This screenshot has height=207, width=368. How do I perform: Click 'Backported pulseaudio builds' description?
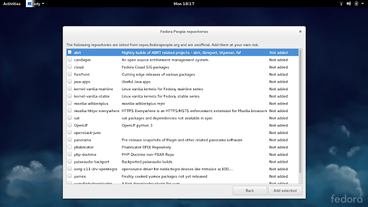(147, 162)
